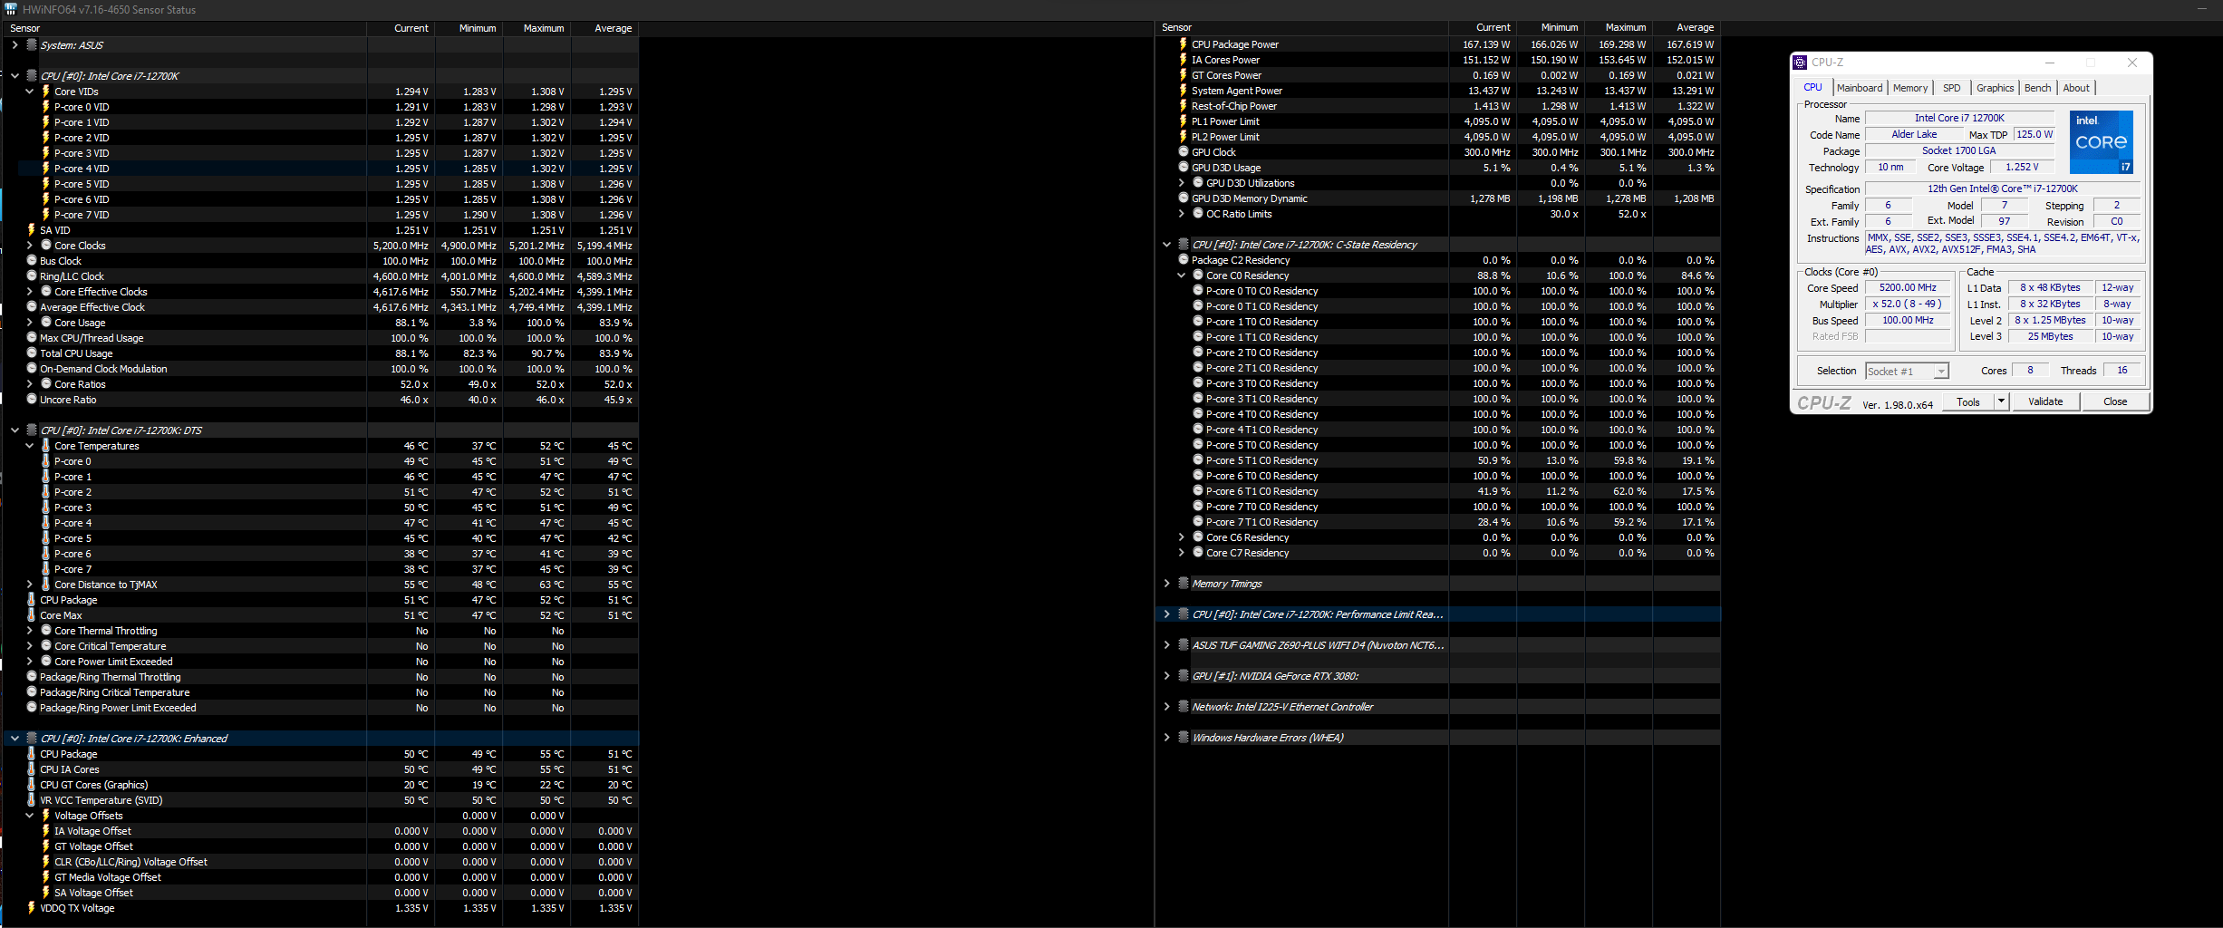Expand the Core Clocks row
The image size is (2223, 928).
(x=29, y=246)
